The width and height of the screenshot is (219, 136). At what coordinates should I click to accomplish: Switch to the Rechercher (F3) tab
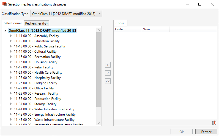(x=36, y=23)
